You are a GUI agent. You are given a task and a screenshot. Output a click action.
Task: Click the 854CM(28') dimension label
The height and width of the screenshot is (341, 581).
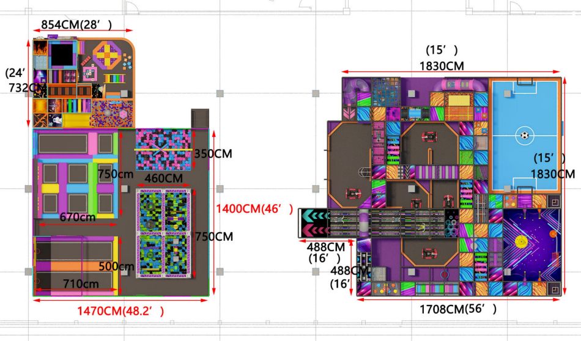(x=76, y=25)
